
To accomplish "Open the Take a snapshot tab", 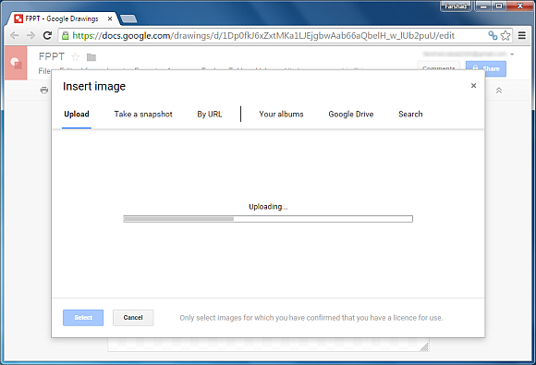I will point(143,115).
